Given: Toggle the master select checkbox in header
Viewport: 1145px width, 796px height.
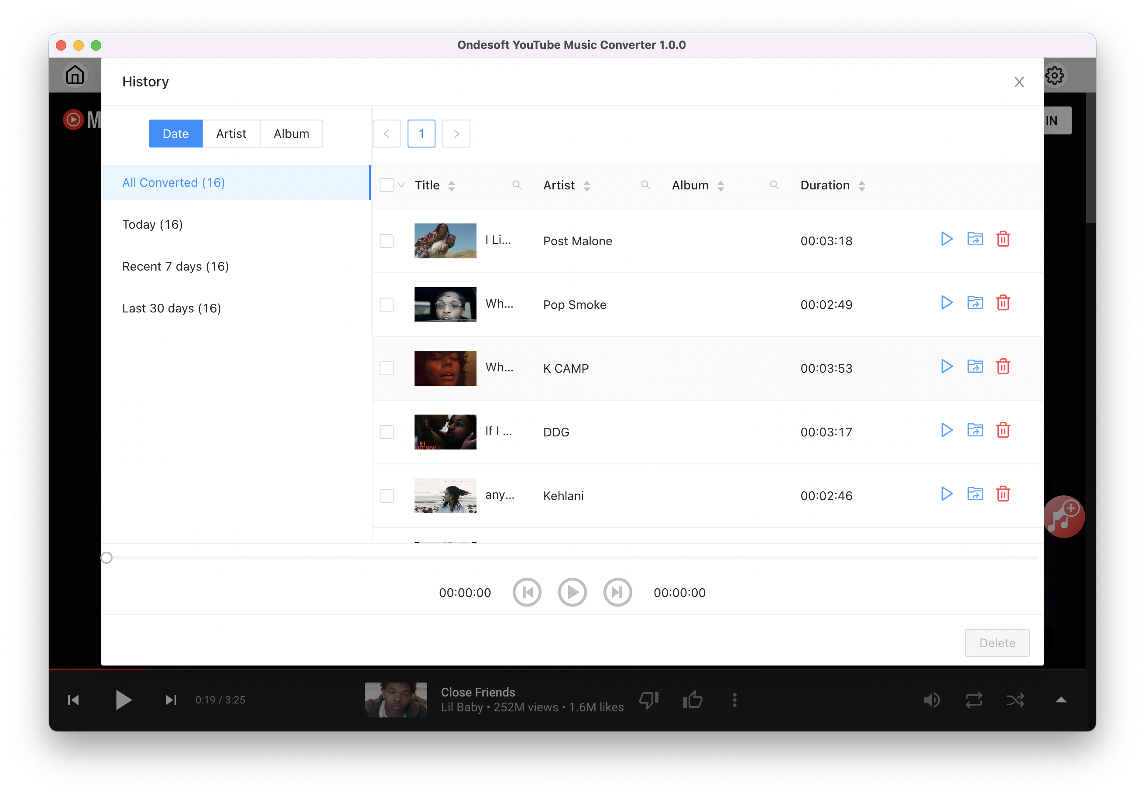Looking at the screenshot, I should (x=387, y=185).
